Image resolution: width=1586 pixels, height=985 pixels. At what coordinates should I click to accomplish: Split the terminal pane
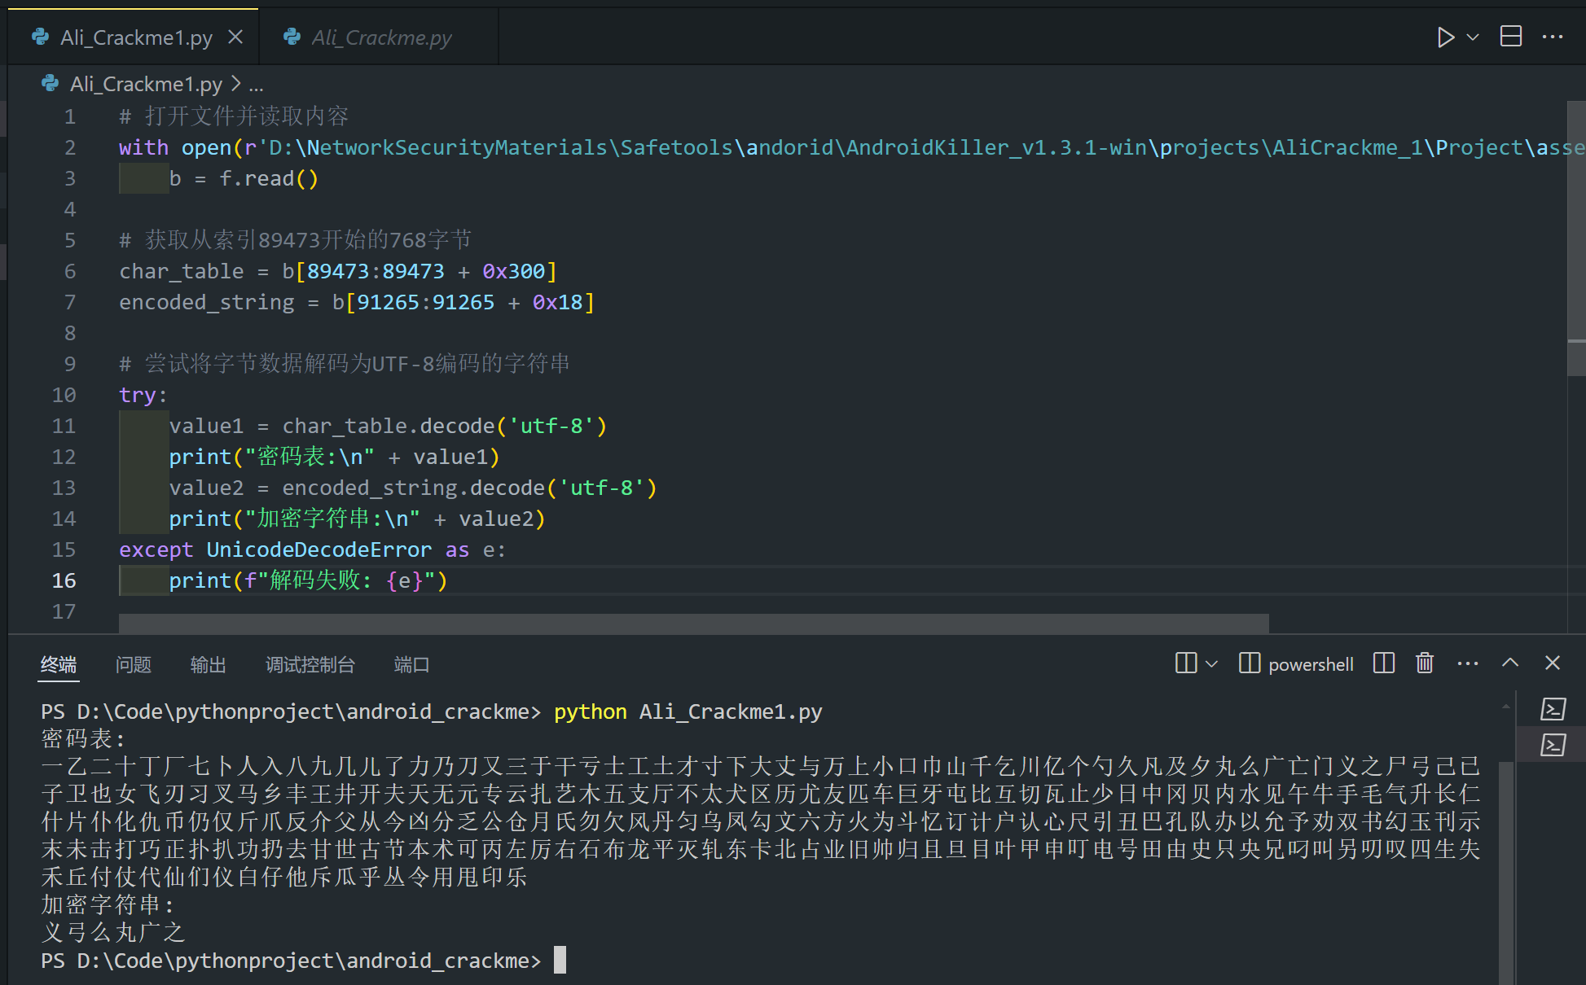tap(1384, 663)
